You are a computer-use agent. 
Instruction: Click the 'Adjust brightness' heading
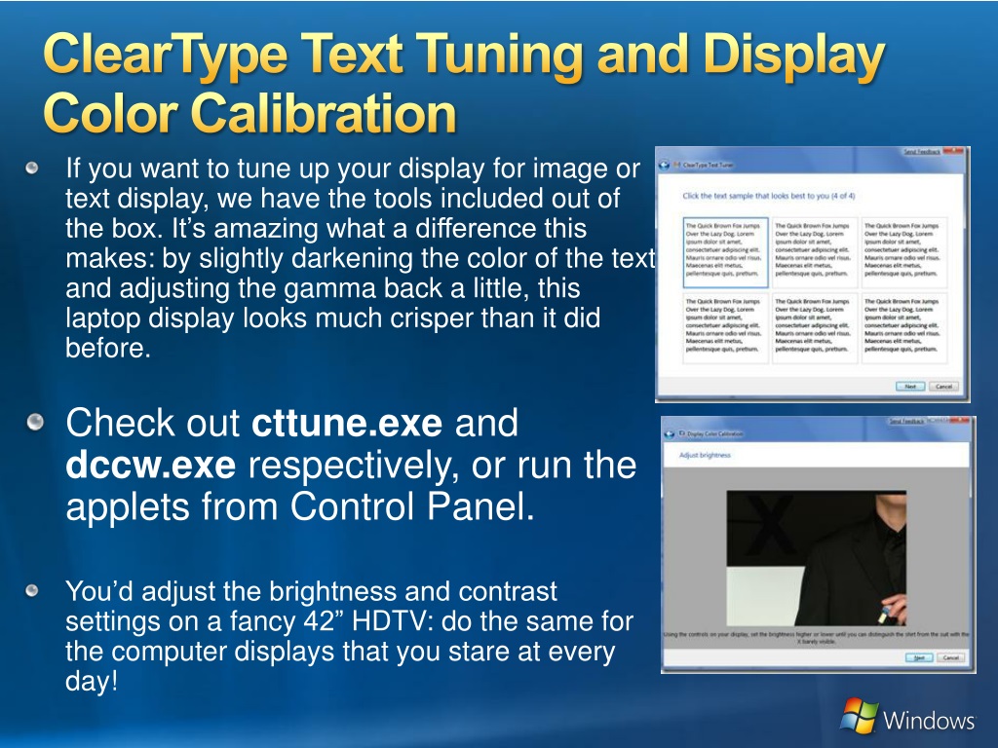pyautogui.click(x=705, y=456)
